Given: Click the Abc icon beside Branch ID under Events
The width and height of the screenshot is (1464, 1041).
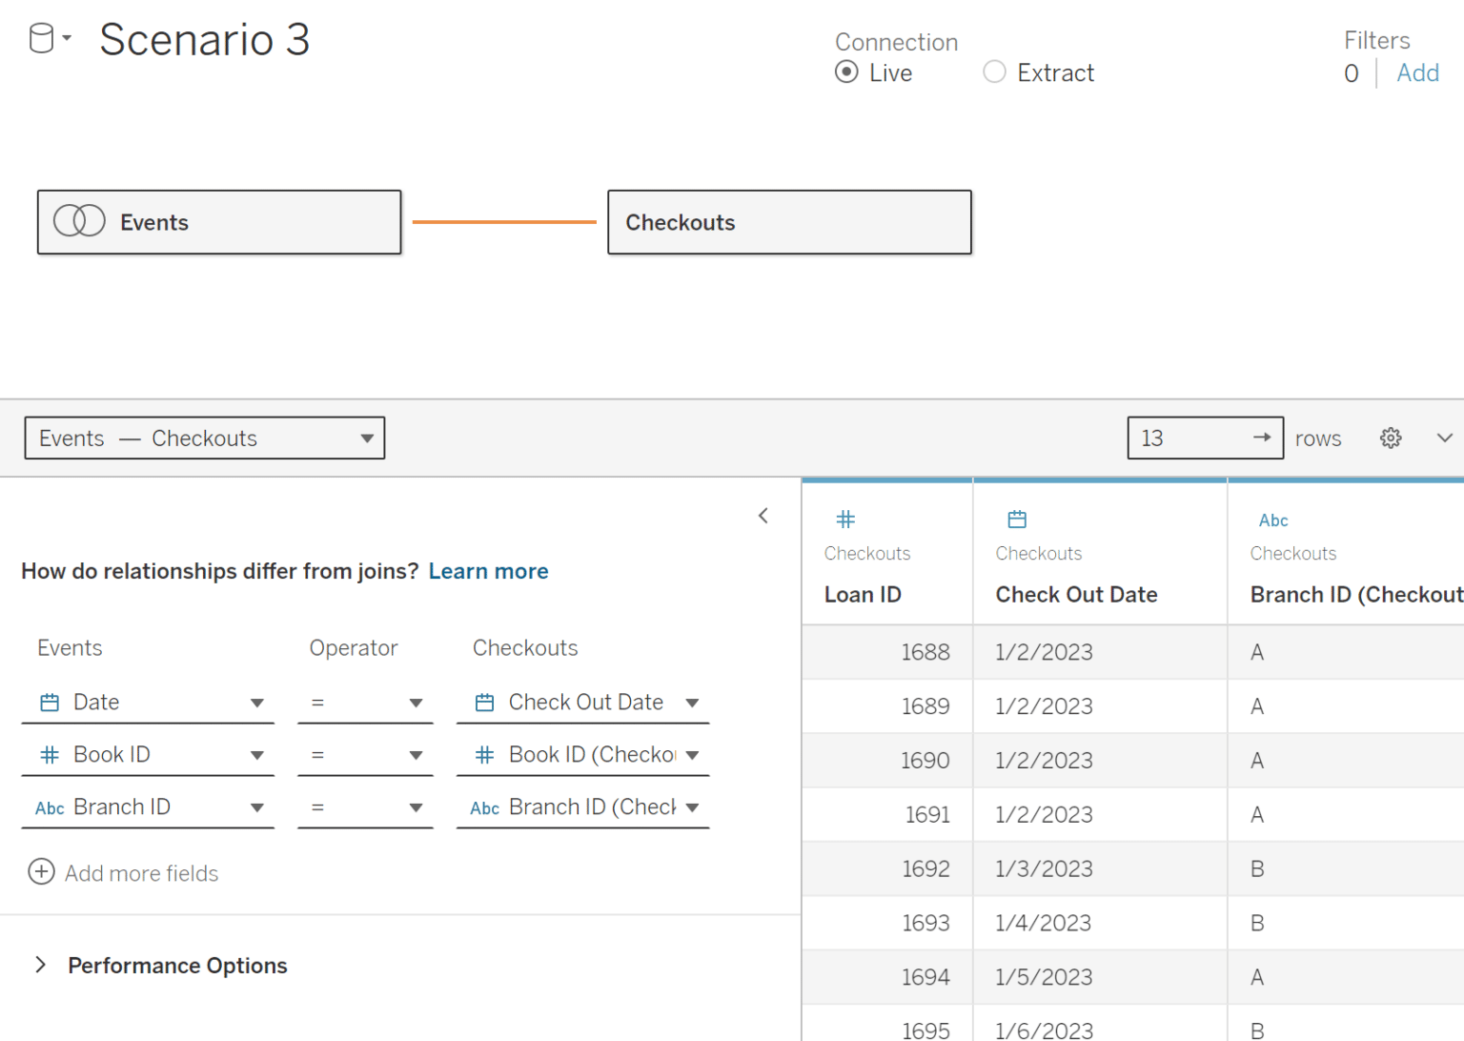Looking at the screenshot, I should tap(49, 807).
